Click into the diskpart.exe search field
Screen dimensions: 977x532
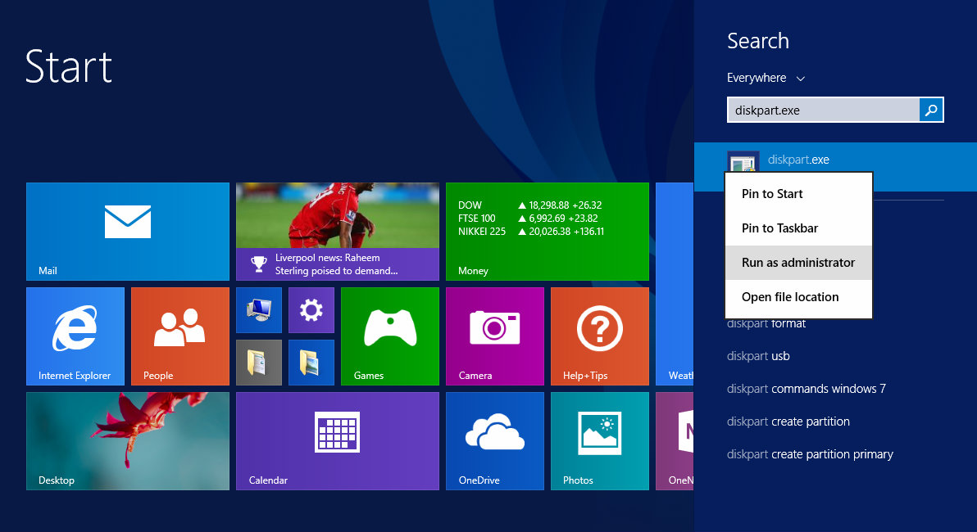pos(823,110)
